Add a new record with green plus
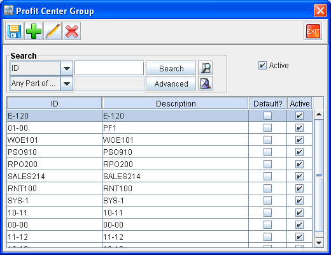The height and width of the screenshot is (255, 331). click(34, 31)
